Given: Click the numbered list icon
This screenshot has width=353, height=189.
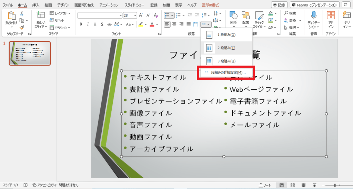Looking at the screenshot, I should click(x=178, y=15).
